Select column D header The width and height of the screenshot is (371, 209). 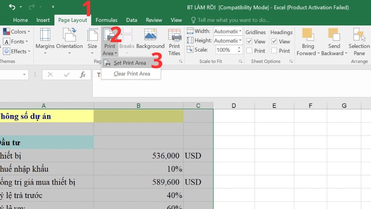click(x=234, y=106)
